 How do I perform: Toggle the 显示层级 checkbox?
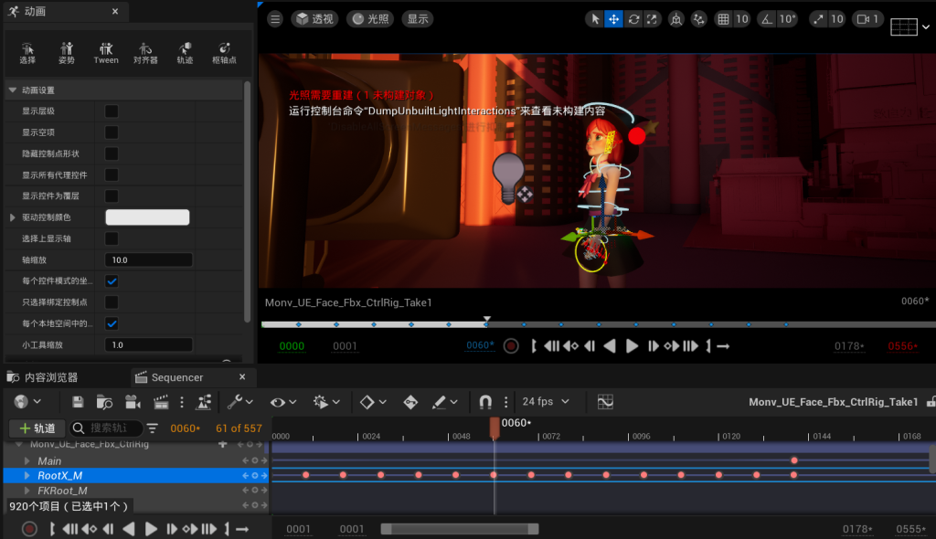tap(112, 111)
